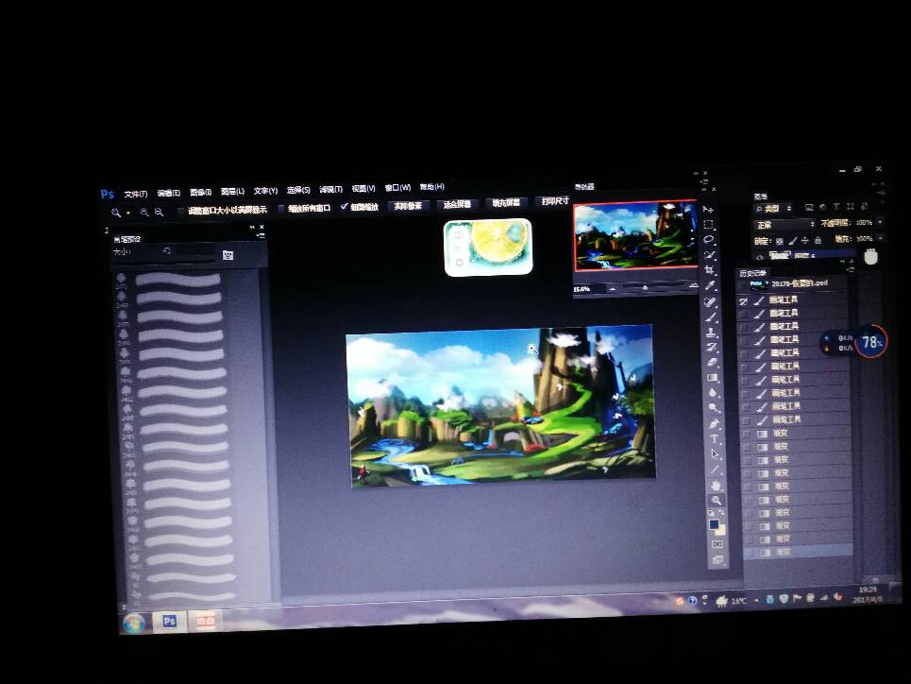Image resolution: width=911 pixels, height=684 pixels.
Task: Open the opacity slider dropdown arrow
Action: (x=880, y=222)
